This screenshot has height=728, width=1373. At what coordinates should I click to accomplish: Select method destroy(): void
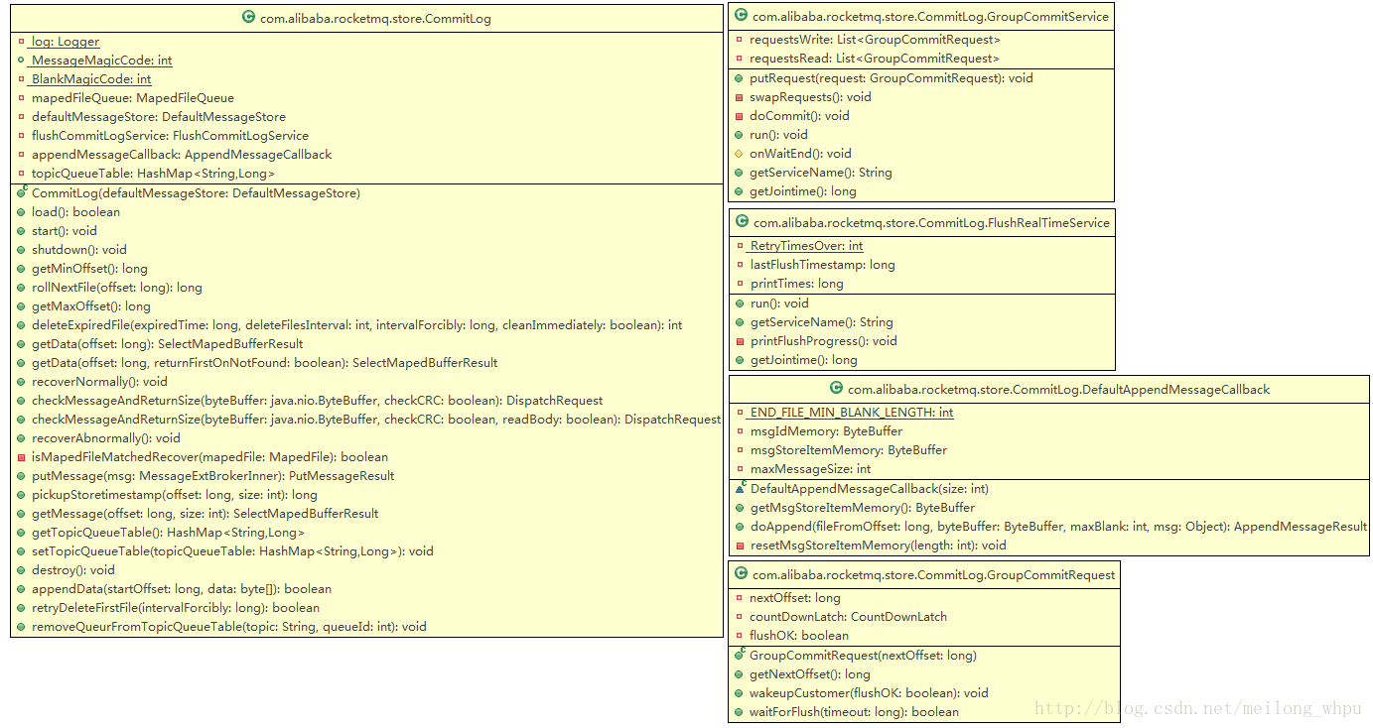pyautogui.click(x=73, y=570)
